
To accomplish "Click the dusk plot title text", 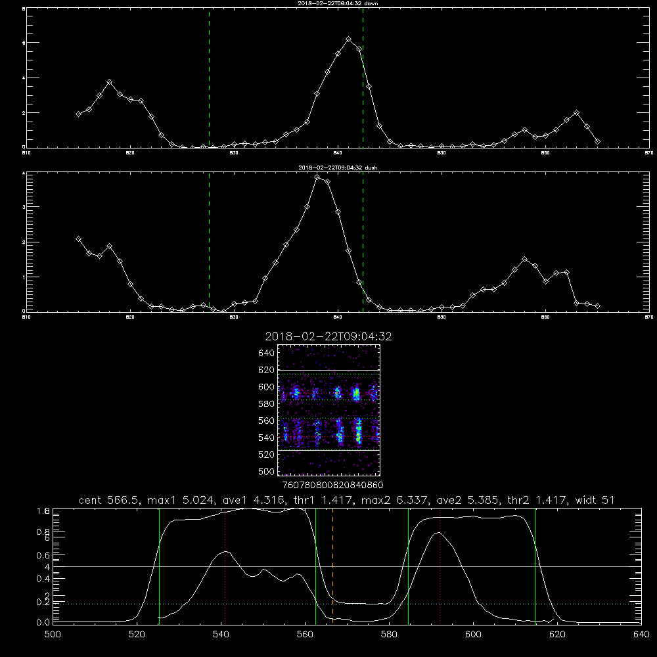I will 338,168.
